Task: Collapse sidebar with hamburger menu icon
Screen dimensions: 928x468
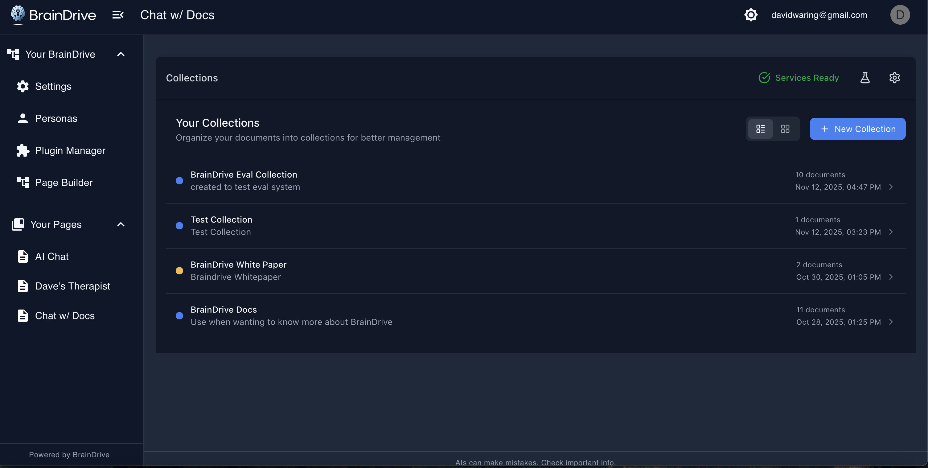Action: coord(118,15)
